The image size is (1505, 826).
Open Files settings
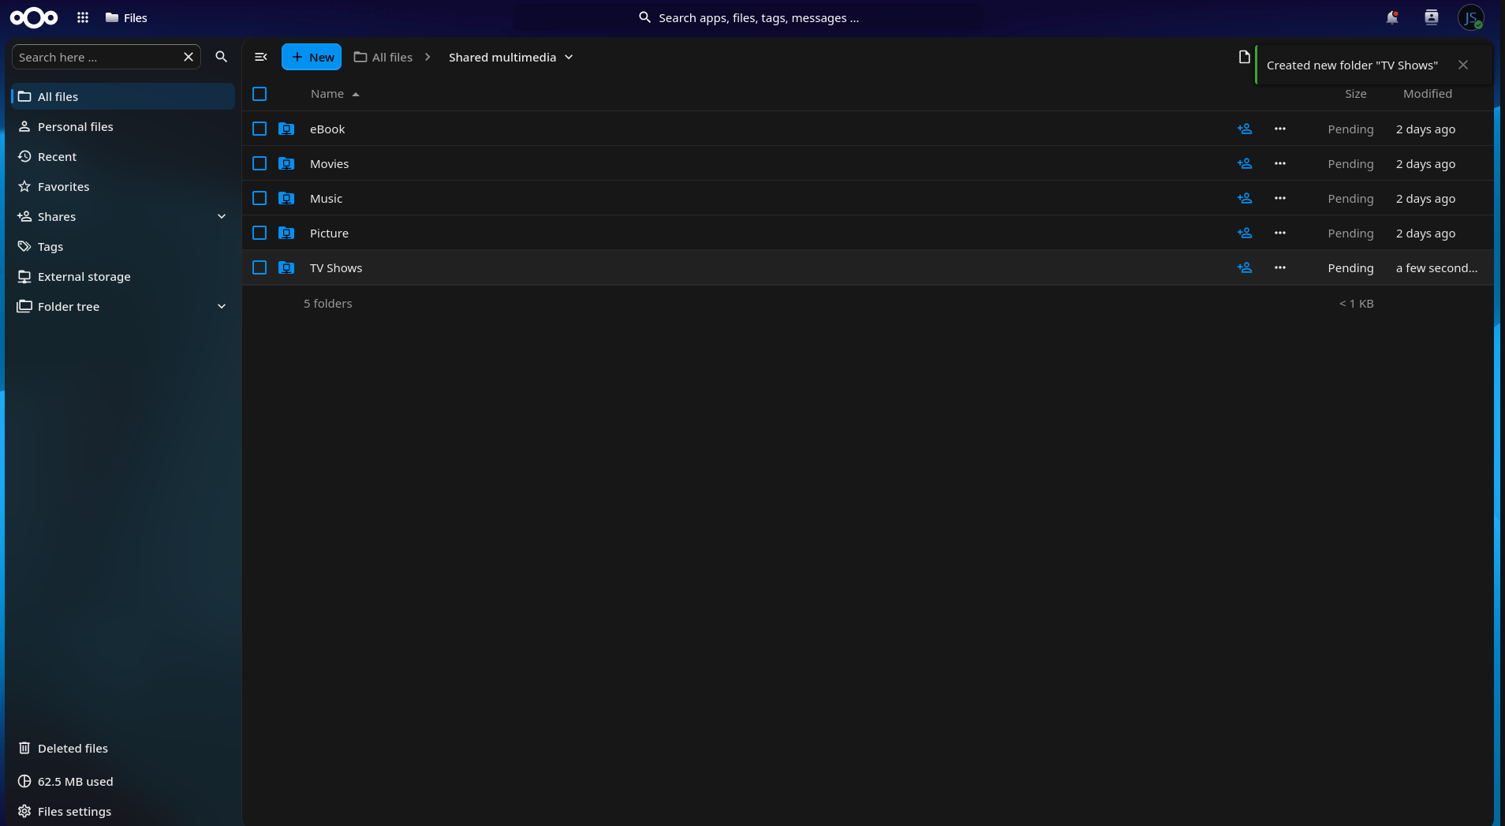click(123, 811)
